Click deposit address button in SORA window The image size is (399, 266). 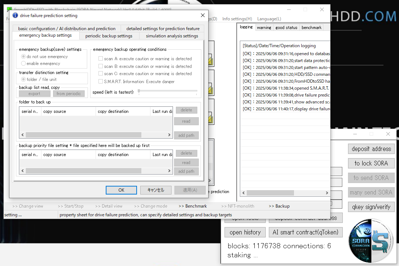[371, 149]
